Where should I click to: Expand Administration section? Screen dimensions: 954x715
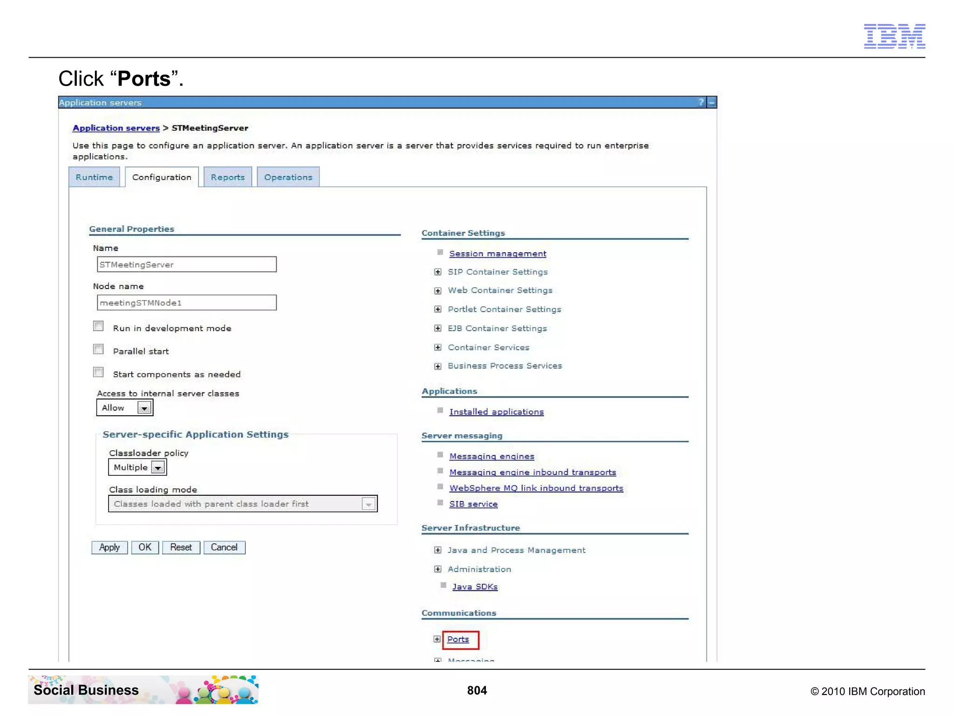click(438, 569)
